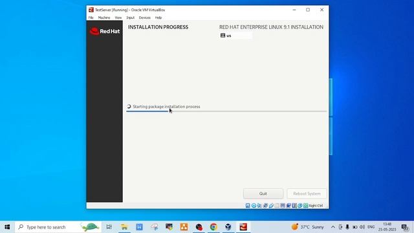The image size is (414, 233).
Task: Click the shared folders indicator in VirtualBox status bar
Action: 277,206
